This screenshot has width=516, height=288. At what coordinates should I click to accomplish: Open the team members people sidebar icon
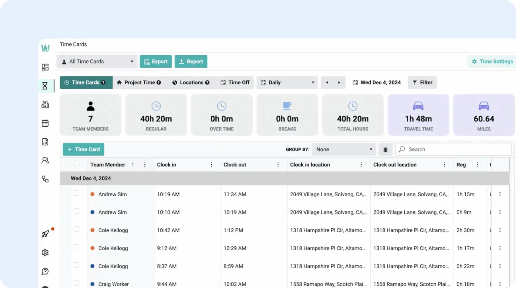[45, 160]
